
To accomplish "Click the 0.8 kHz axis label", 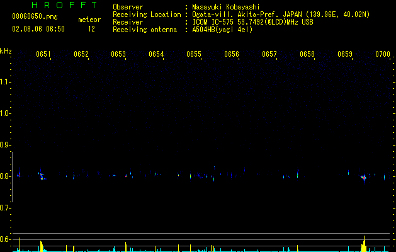I will [5, 176].
